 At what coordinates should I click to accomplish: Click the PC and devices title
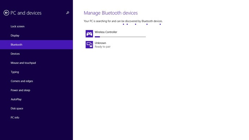(x=26, y=13)
